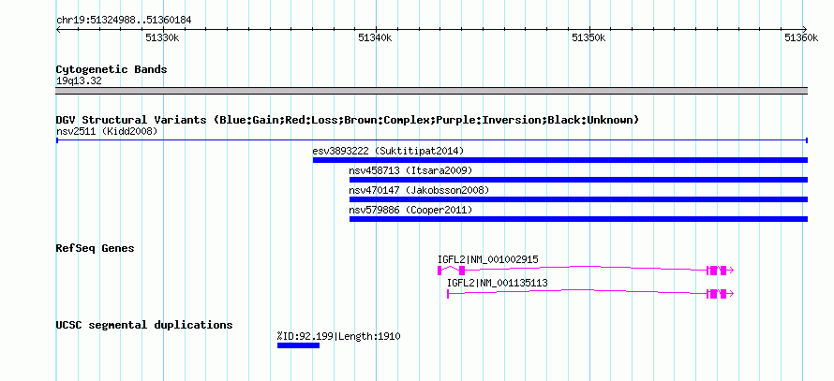The width and height of the screenshot is (834, 381).
Task: Click the chr19:51324988..51360184 coordinate label
Action: tap(124, 21)
